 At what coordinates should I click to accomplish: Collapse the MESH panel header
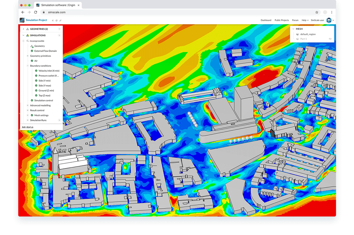pos(293,29)
